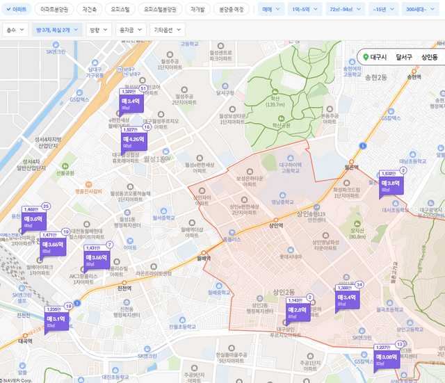The height and width of the screenshot is (383, 445).
Task: Click the 장지산 mountain icon
Action: pos(357,224)
